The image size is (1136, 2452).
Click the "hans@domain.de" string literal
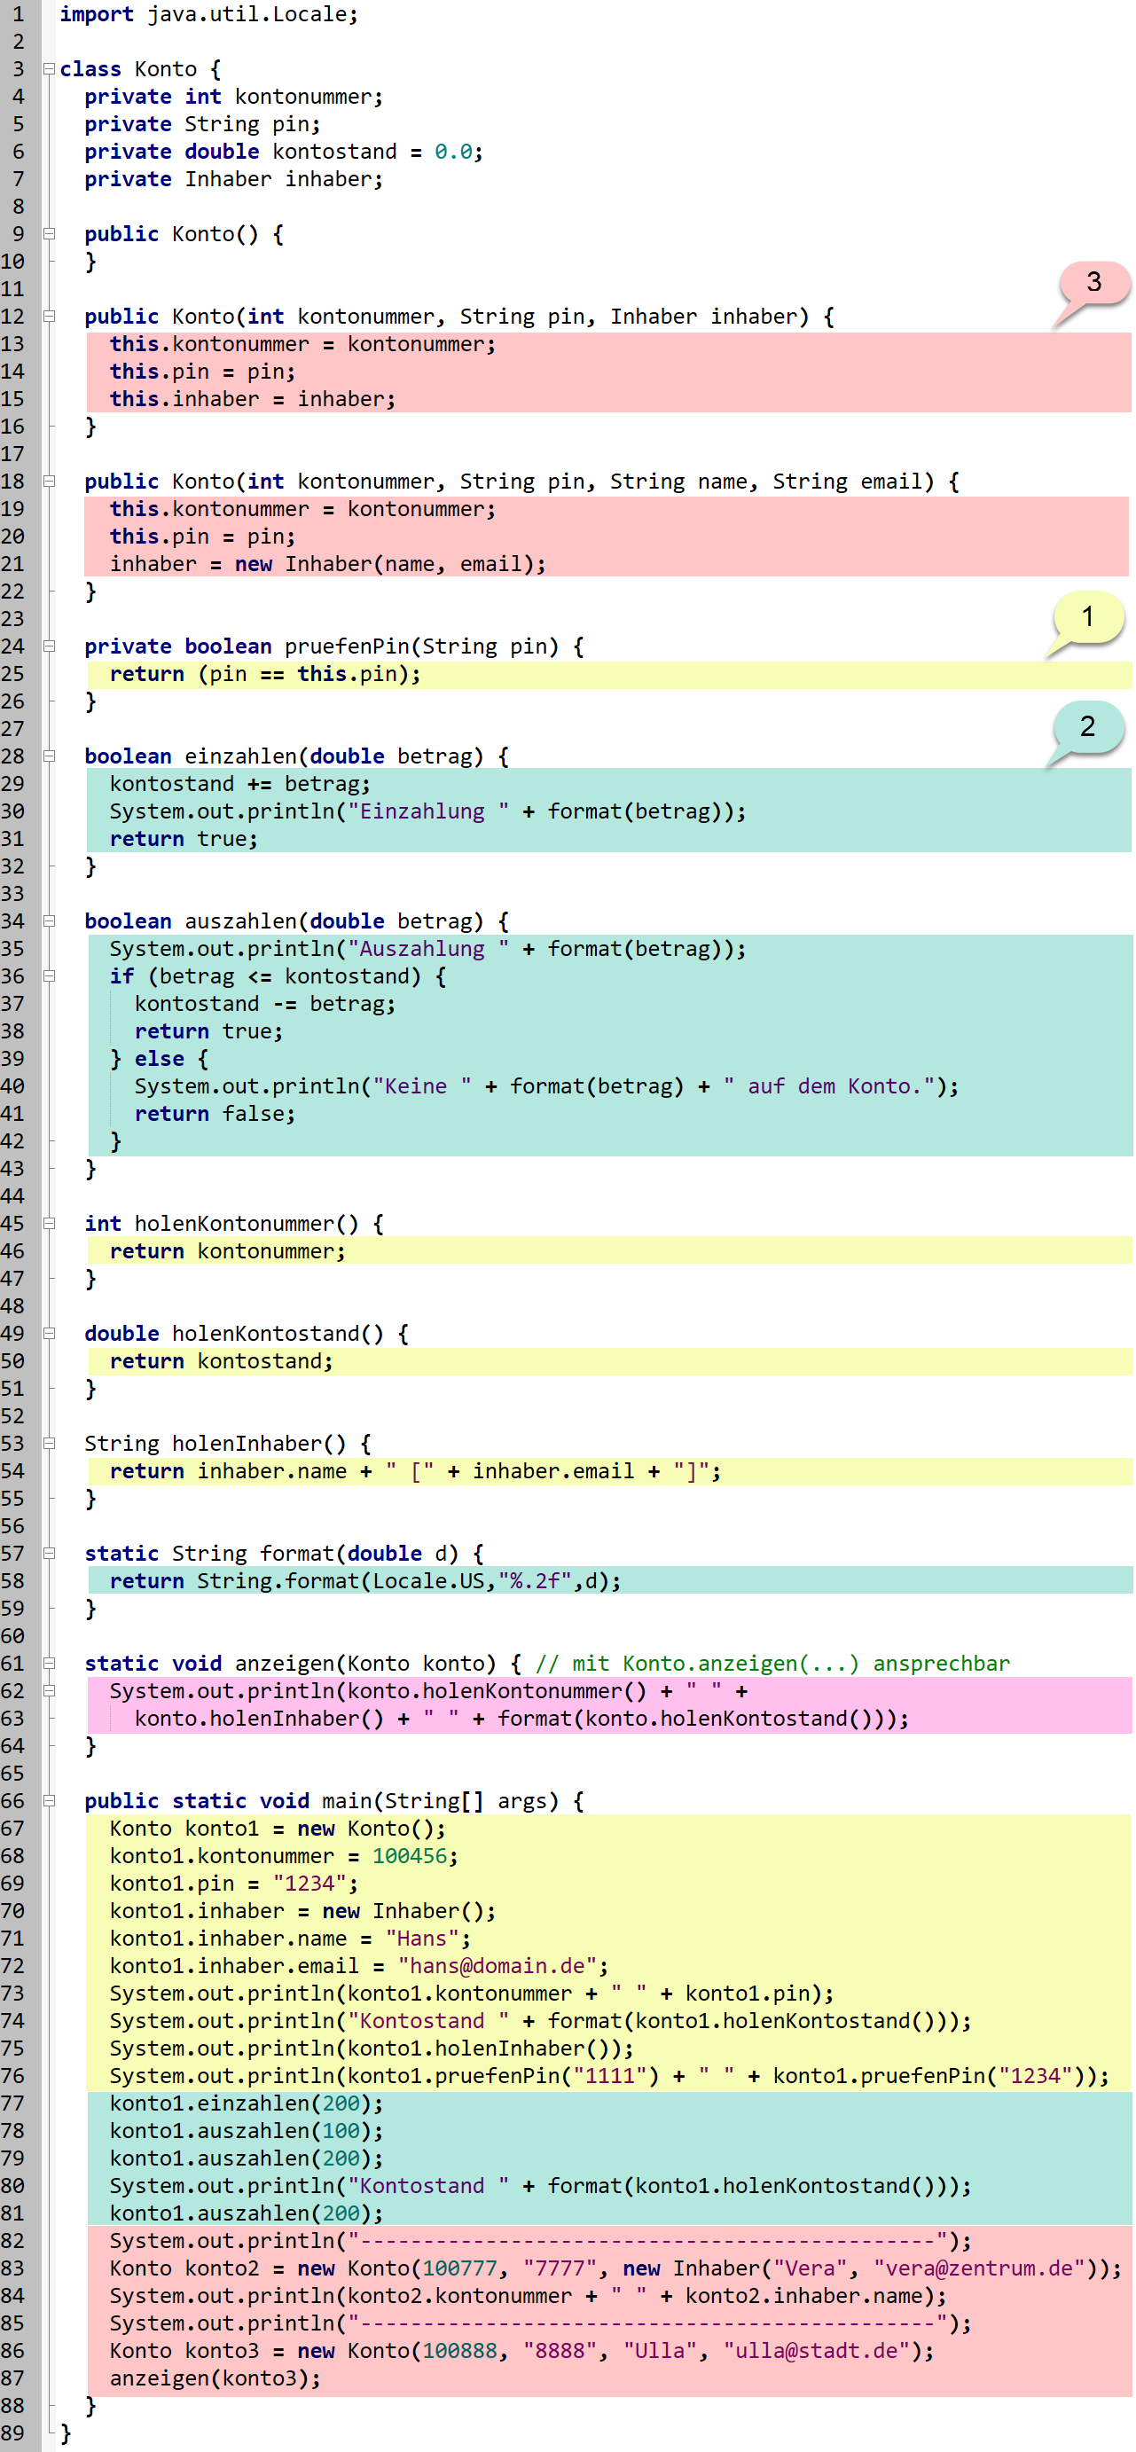(498, 1967)
